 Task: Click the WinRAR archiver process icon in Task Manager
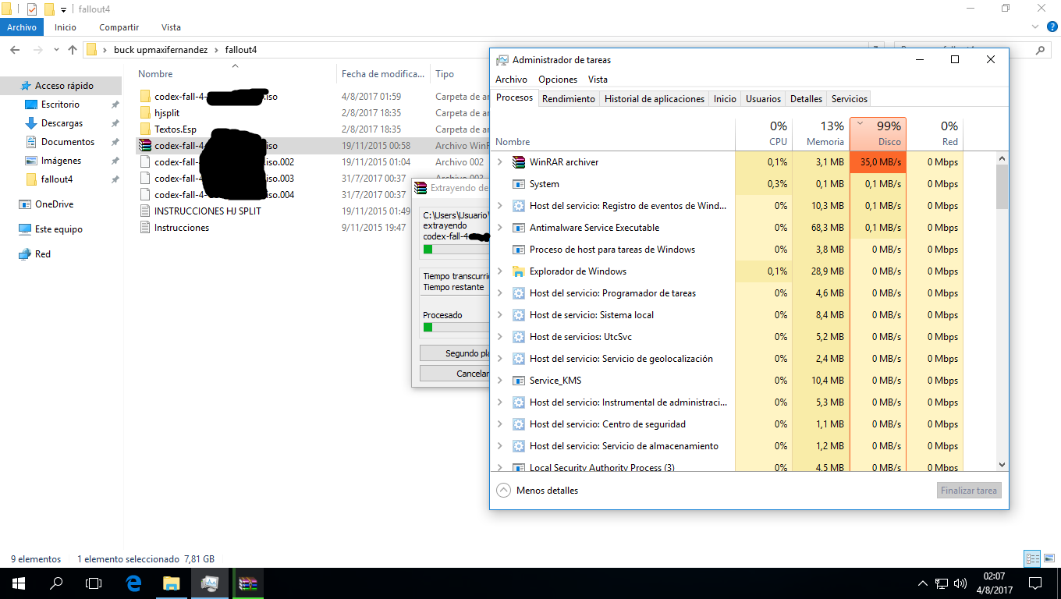pos(519,162)
